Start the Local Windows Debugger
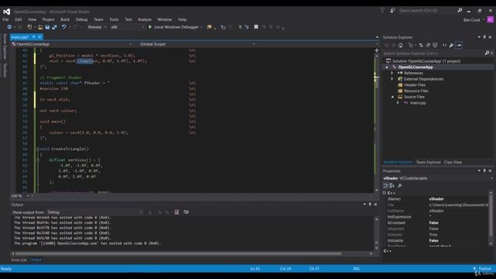Image resolution: width=496 pixels, height=279 pixels. (x=174, y=27)
